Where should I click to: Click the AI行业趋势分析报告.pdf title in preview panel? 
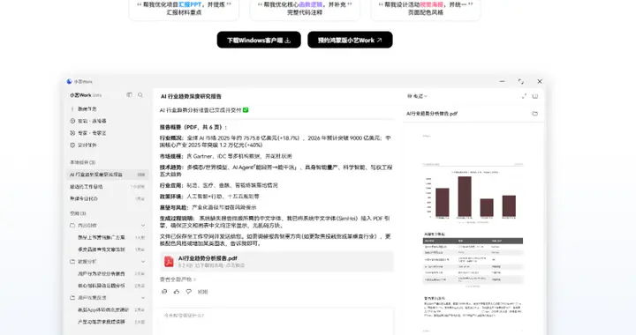point(432,114)
